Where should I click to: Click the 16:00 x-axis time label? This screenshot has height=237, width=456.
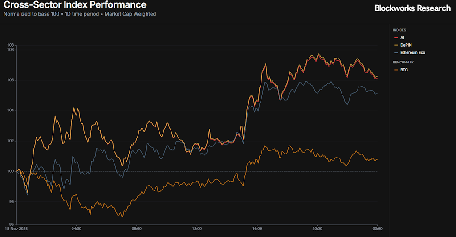[257, 229]
